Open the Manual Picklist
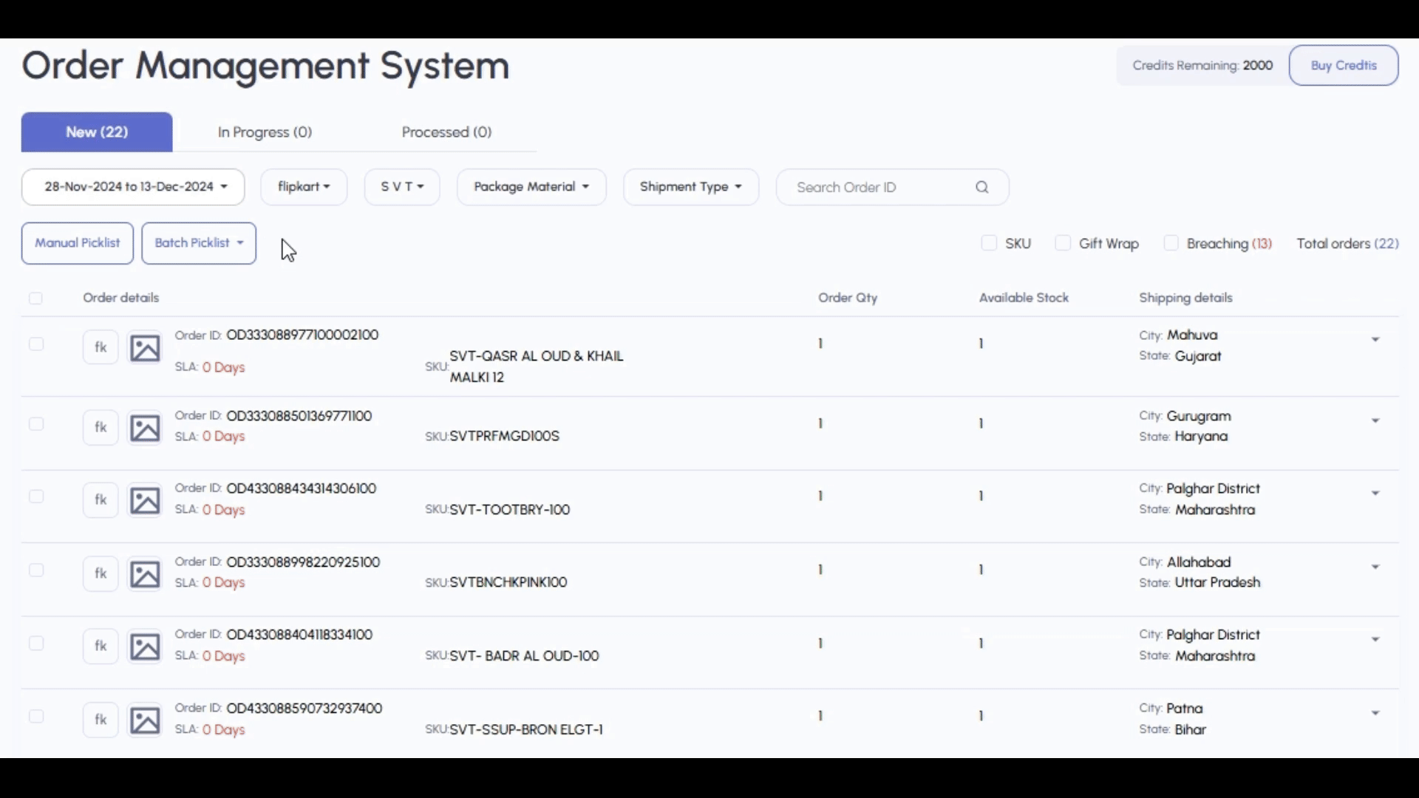The height and width of the screenshot is (798, 1419). (77, 242)
